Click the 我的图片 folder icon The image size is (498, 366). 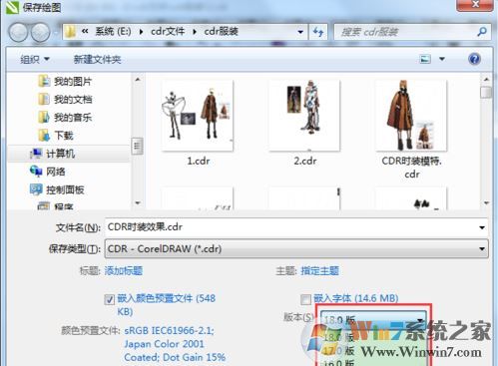pyautogui.click(x=44, y=81)
